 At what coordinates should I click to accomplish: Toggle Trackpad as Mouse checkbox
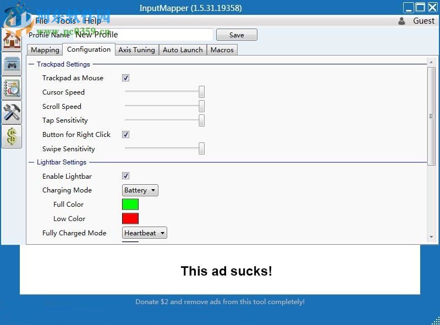coord(125,78)
